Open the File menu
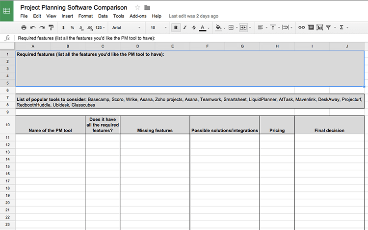Image resolution: width=368 pixels, height=230 pixels. click(24, 16)
